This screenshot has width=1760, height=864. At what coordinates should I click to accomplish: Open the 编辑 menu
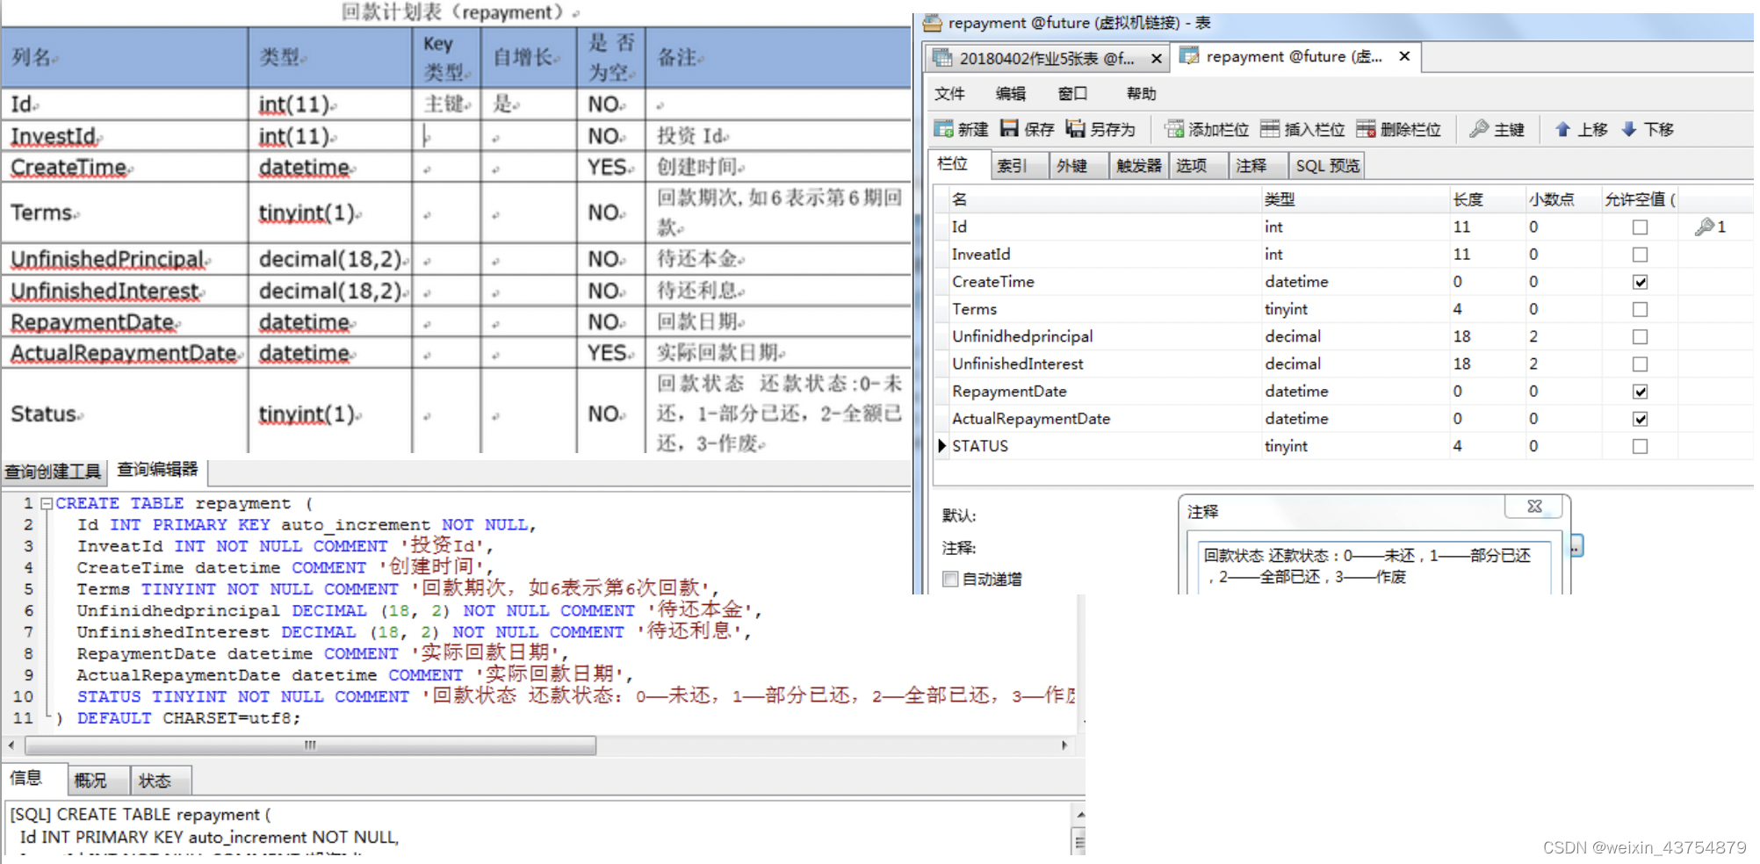(1011, 93)
